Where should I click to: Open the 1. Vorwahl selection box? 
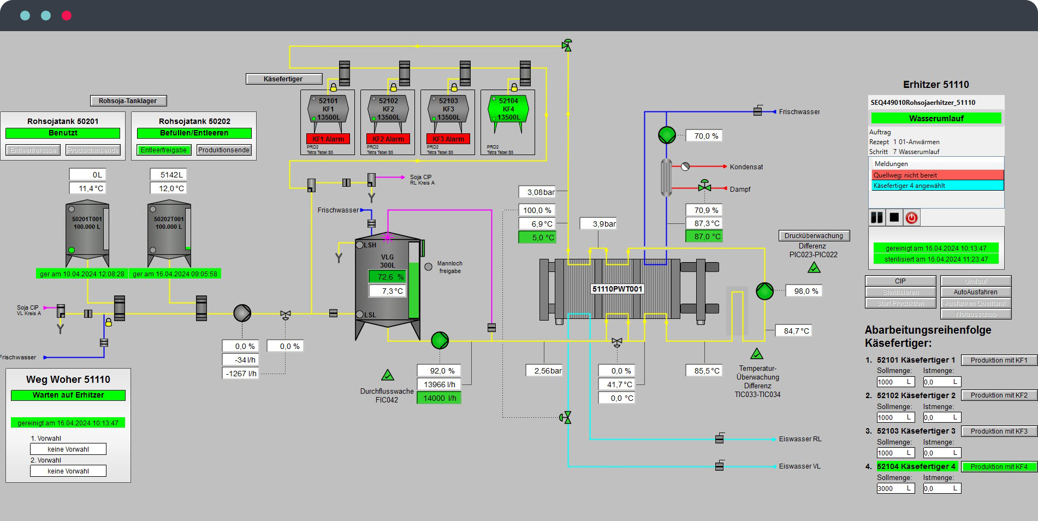coord(68,449)
